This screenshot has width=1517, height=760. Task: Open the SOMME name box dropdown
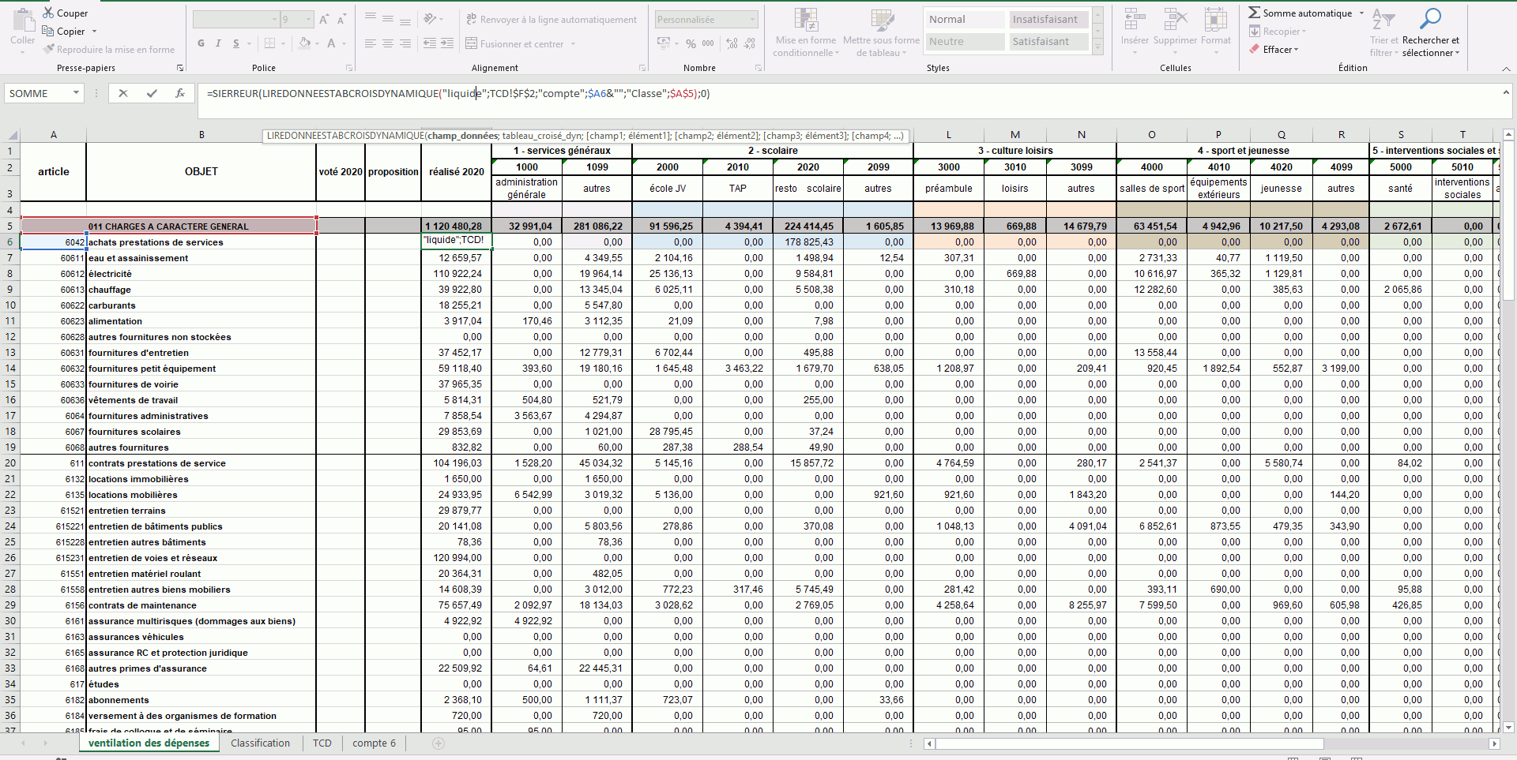(x=76, y=93)
